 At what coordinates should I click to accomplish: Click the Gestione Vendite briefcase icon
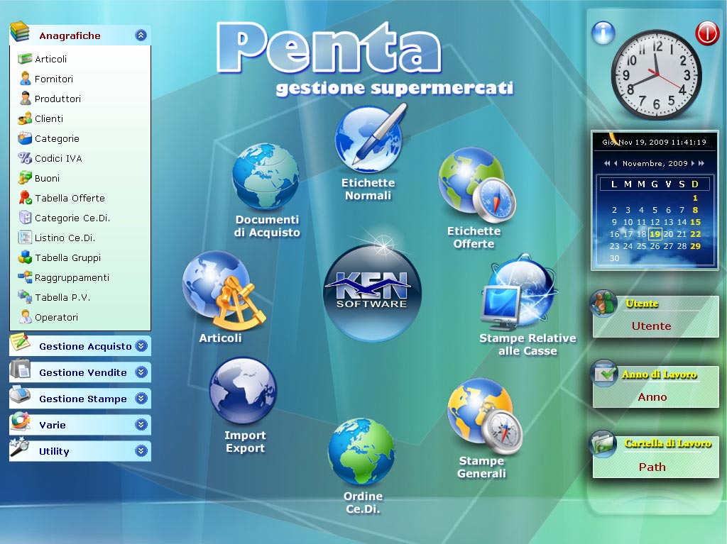pos(21,370)
